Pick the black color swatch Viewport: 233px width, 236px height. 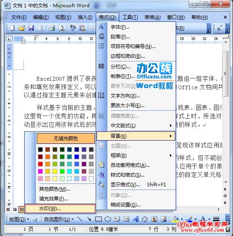(x=40, y=150)
